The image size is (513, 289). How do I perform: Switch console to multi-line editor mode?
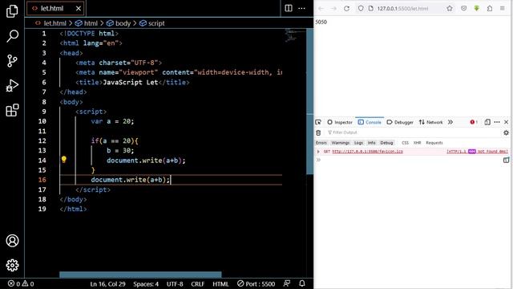[x=506, y=160]
